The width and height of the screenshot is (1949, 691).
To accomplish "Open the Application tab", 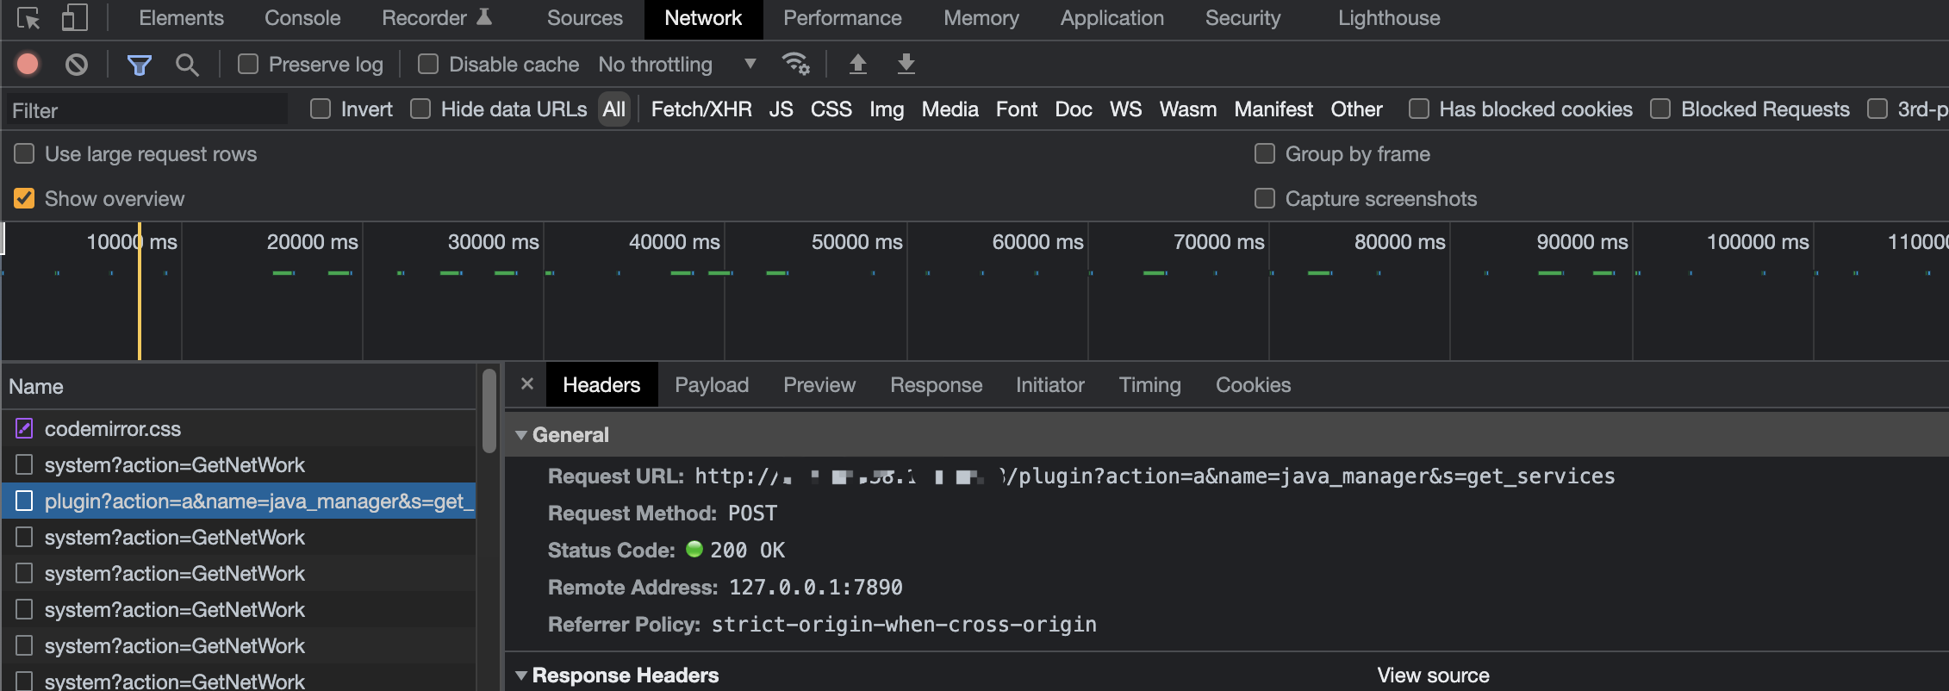I will click(1112, 18).
